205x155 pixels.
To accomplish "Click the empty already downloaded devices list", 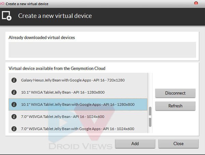I will (102, 50).
